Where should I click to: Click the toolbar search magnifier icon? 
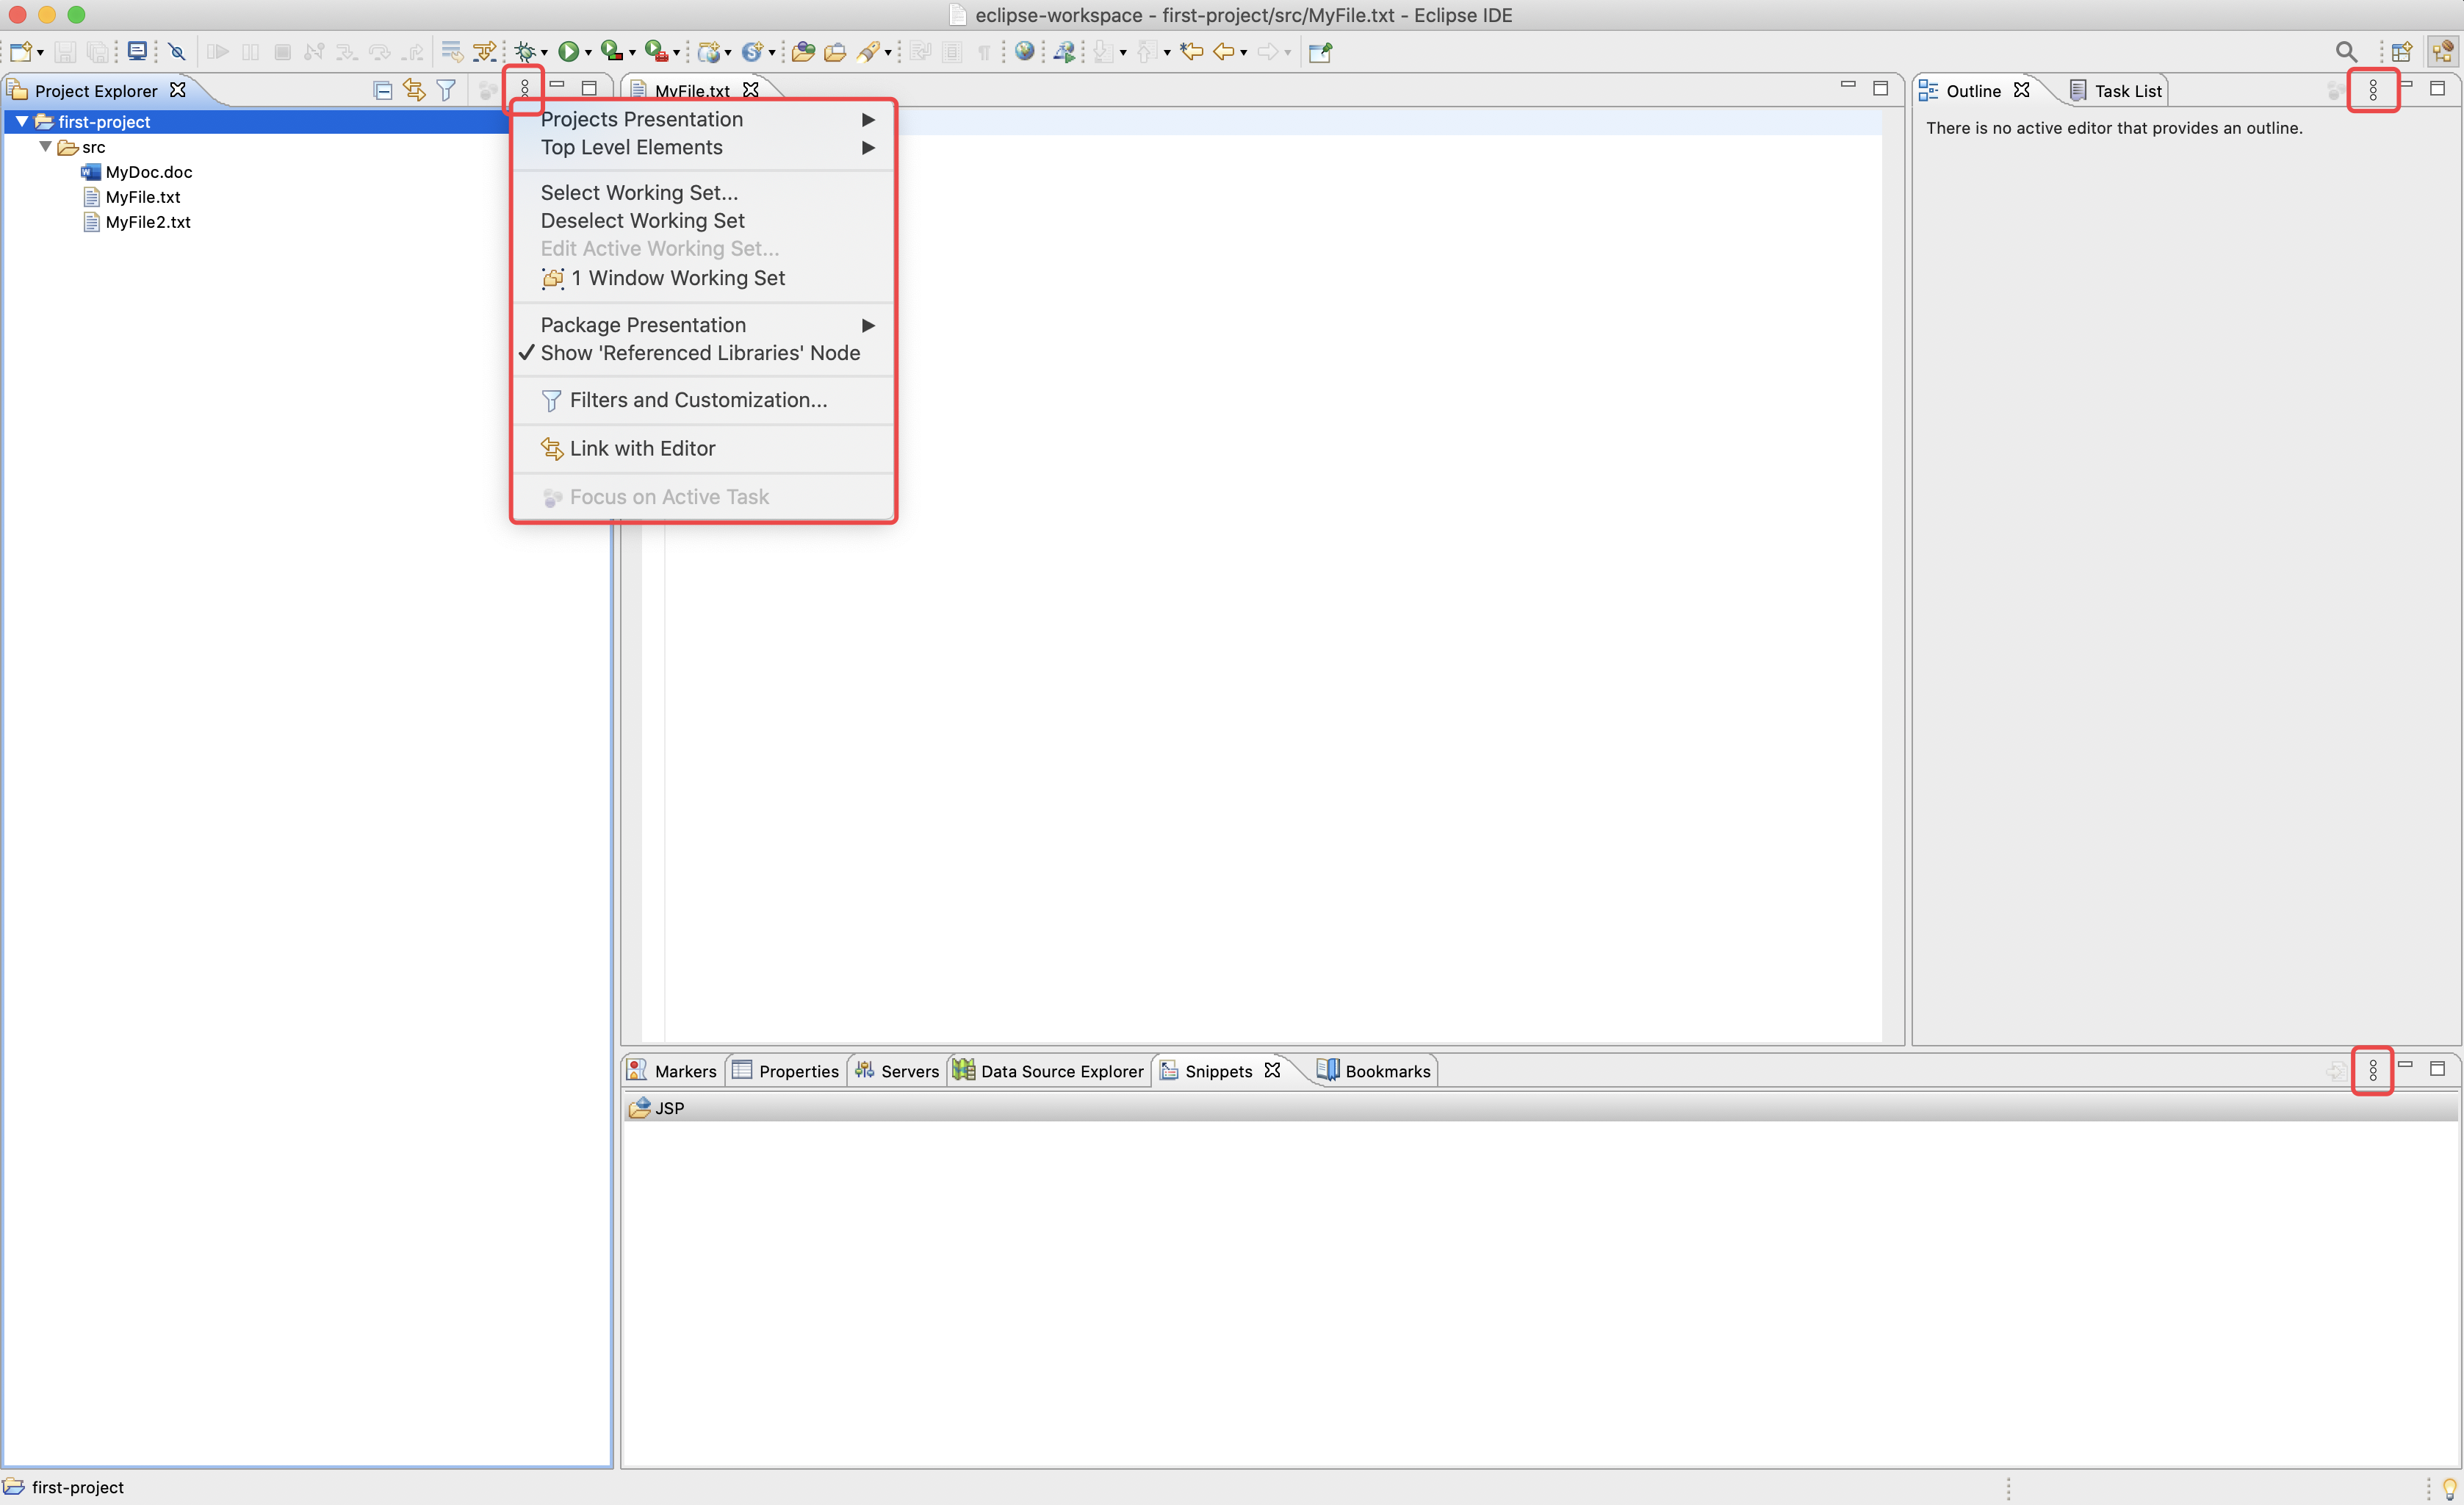2346,52
